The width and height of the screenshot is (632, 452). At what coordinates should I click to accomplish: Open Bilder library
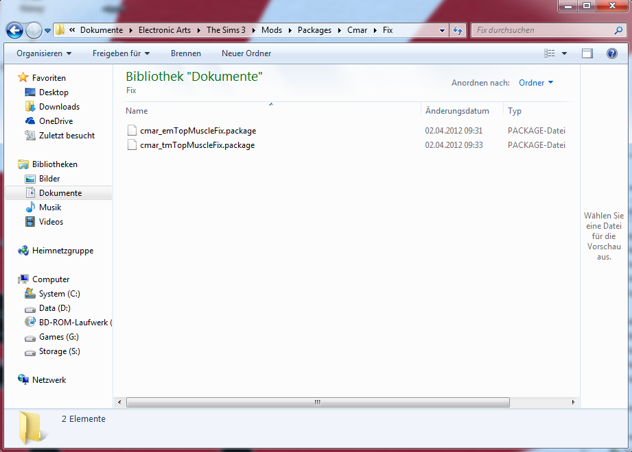pyautogui.click(x=49, y=179)
